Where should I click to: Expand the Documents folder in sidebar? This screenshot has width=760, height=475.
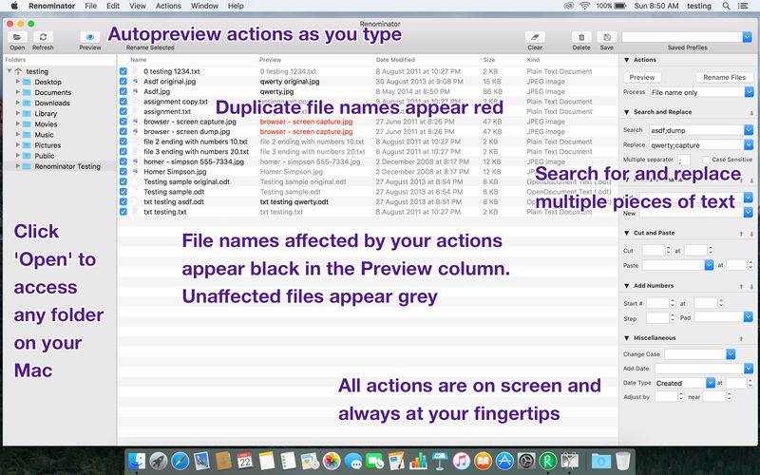coord(17,92)
